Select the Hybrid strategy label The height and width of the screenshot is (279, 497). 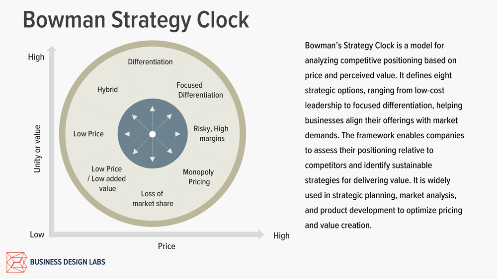[x=107, y=90]
